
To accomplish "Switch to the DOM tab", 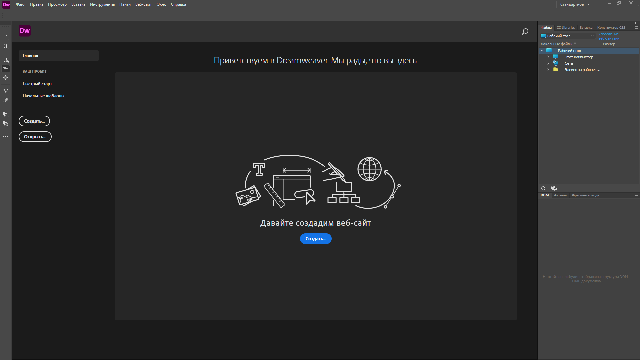I will (x=545, y=195).
